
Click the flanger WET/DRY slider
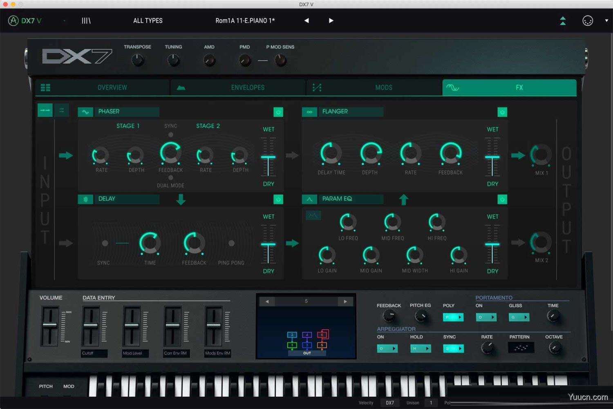(x=492, y=157)
